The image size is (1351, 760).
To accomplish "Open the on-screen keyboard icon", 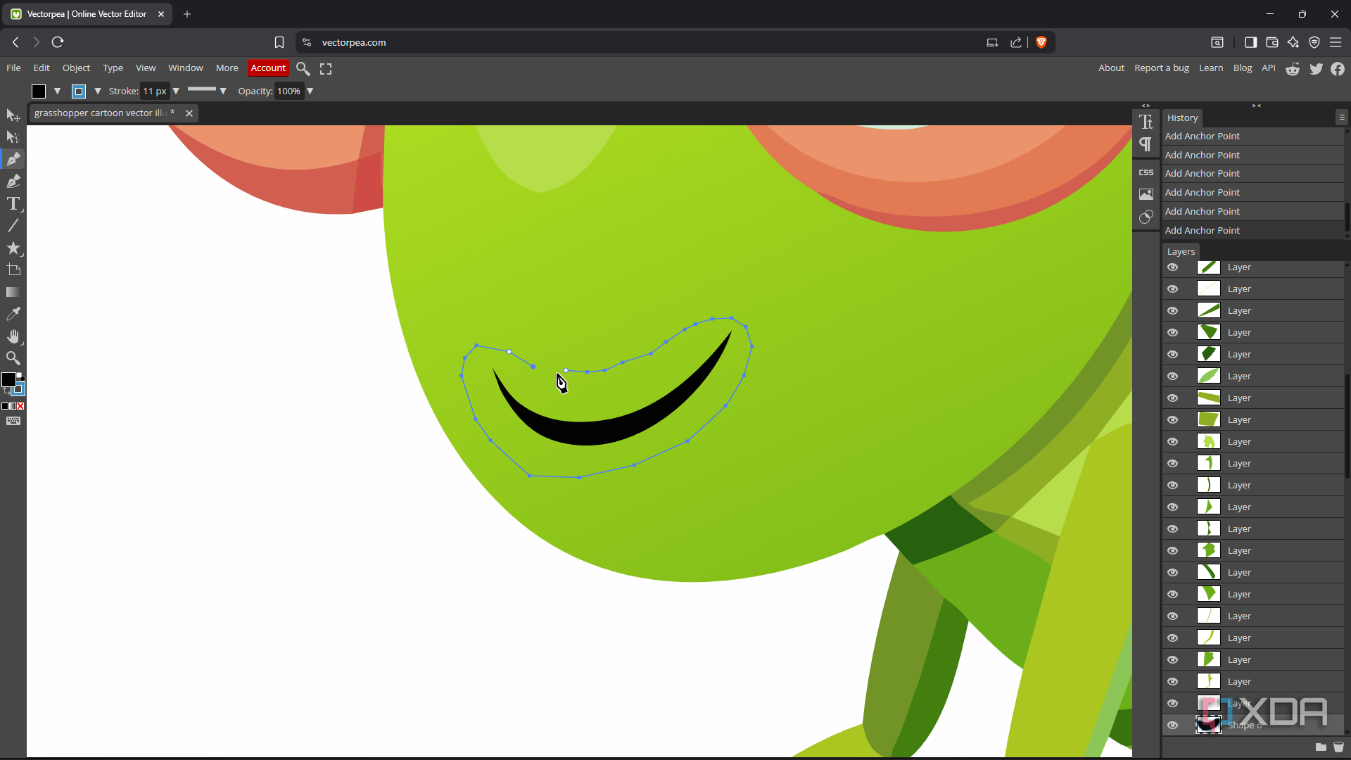I will pos(13,421).
